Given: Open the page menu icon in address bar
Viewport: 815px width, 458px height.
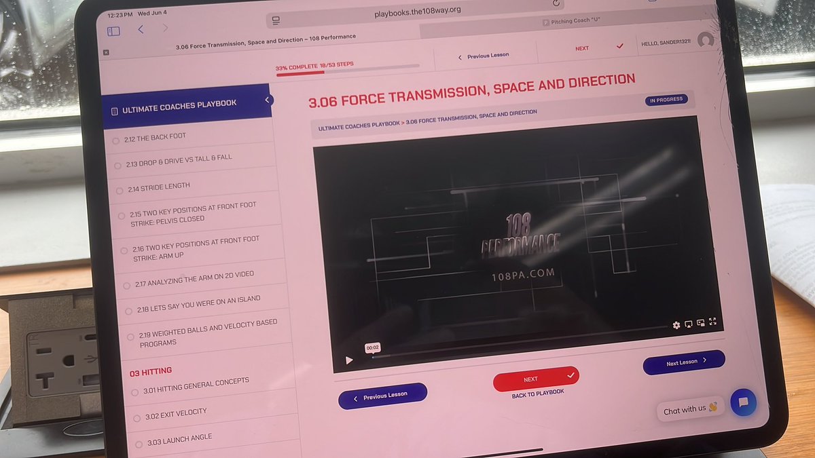Looking at the screenshot, I should pos(276,22).
